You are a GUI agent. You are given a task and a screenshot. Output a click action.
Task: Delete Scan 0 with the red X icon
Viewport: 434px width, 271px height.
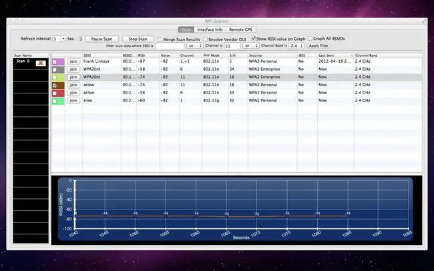point(41,63)
